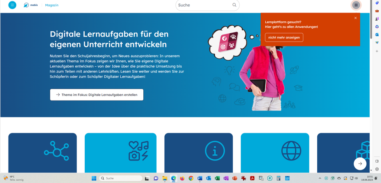The width and height of the screenshot is (381, 183).
Task: Switch to Microsoft Edge in taskbar
Action: (174, 178)
